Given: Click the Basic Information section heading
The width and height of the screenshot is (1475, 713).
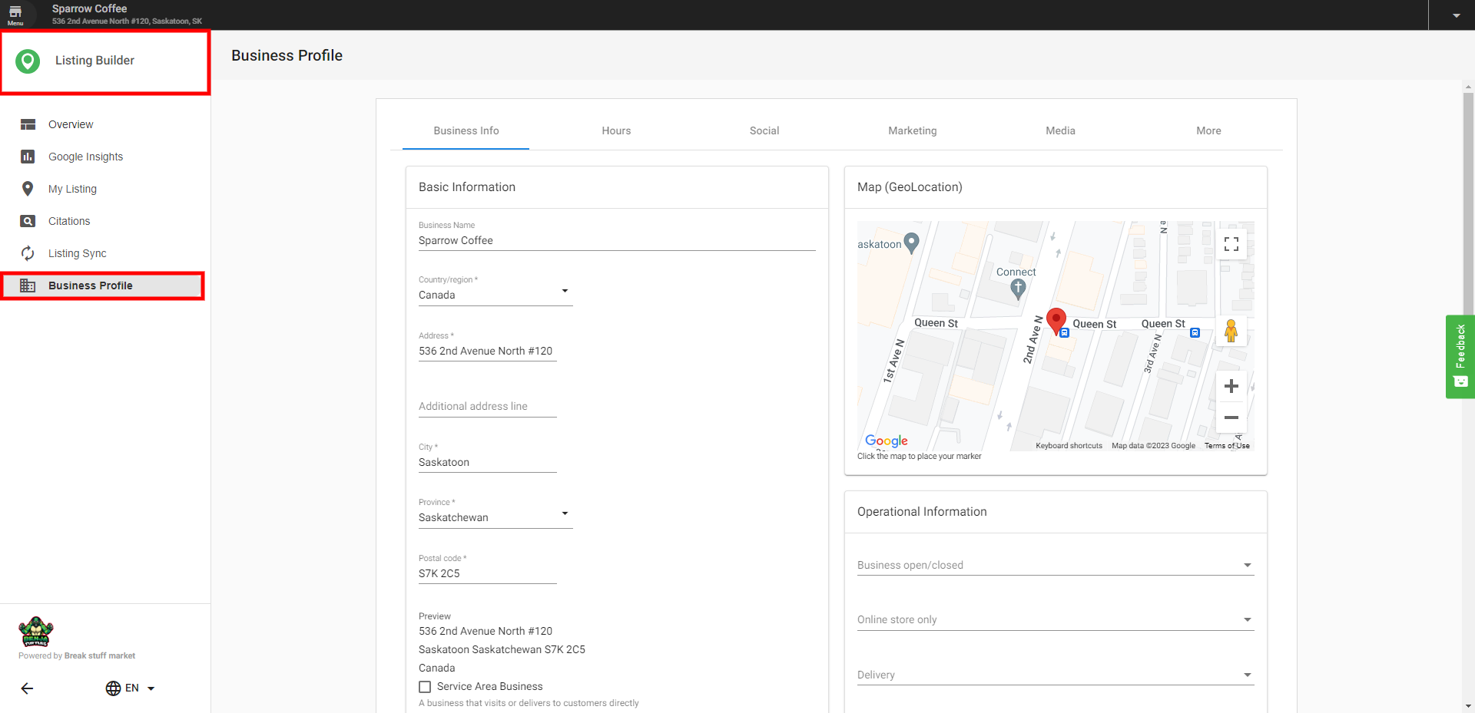Looking at the screenshot, I should tap(467, 187).
